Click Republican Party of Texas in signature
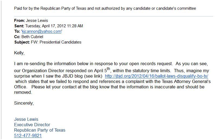 40,130
